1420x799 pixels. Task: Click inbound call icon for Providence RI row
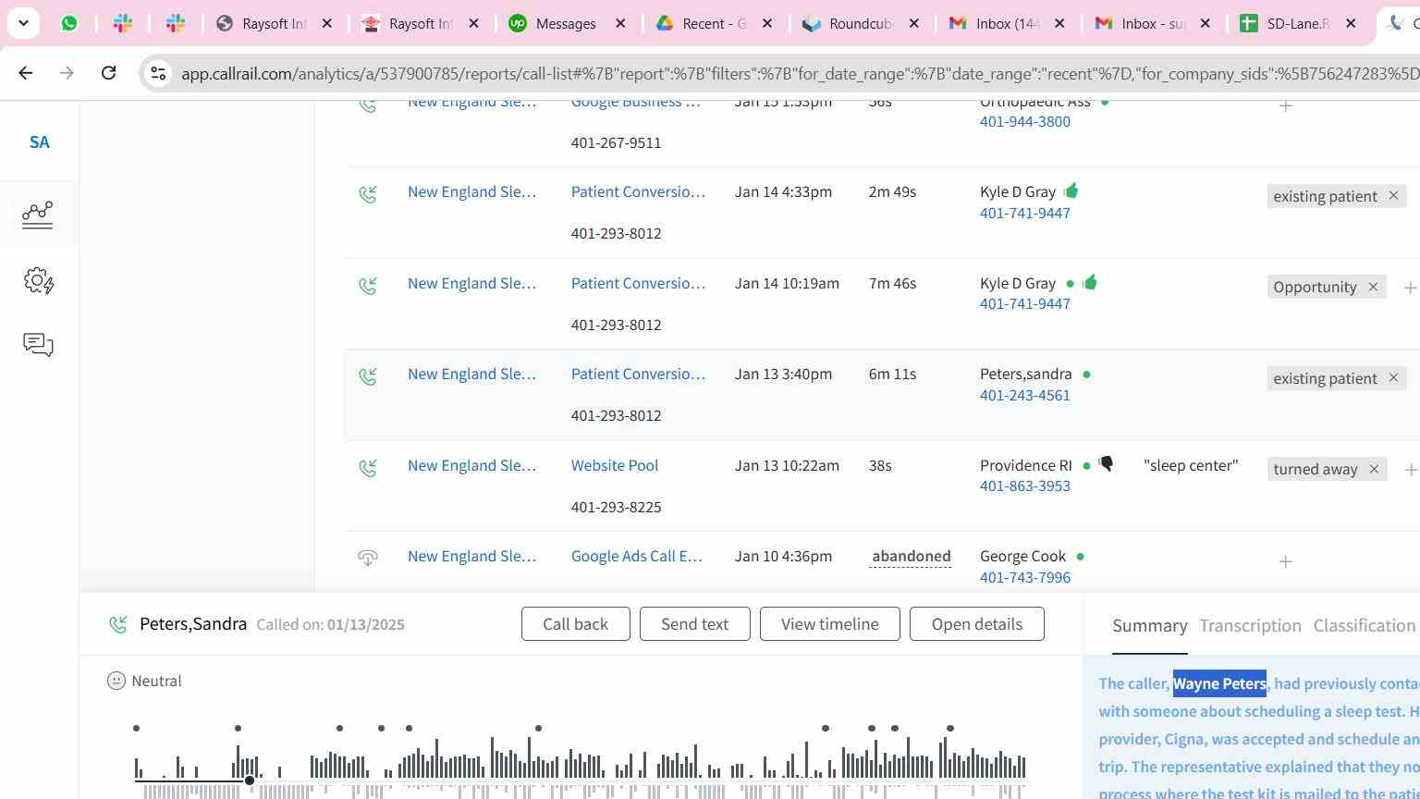point(368,467)
